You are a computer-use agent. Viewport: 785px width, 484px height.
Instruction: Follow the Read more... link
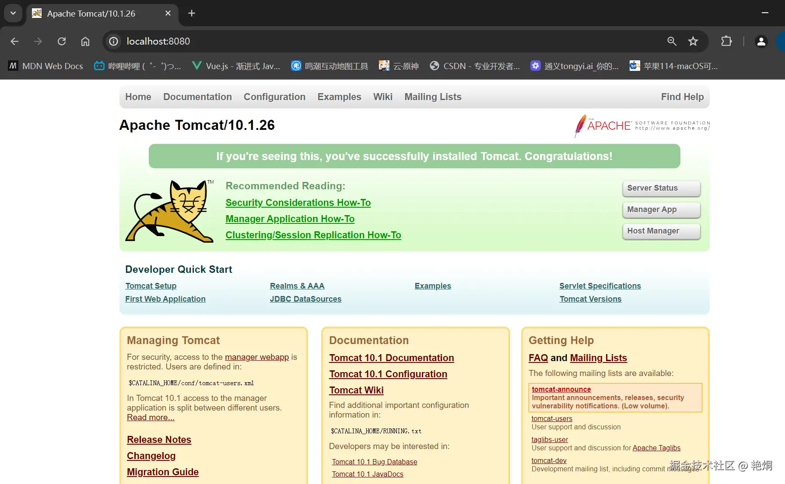(151, 417)
